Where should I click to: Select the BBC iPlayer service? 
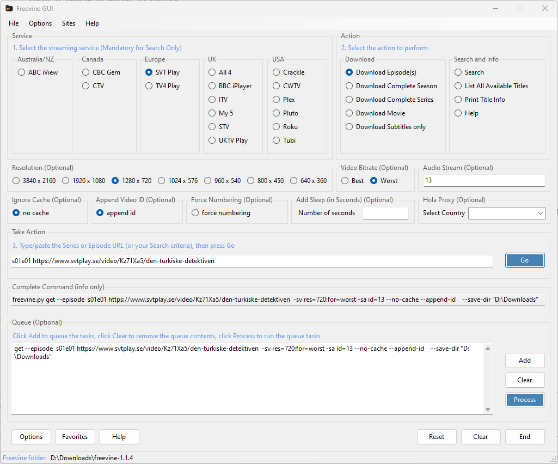[213, 86]
